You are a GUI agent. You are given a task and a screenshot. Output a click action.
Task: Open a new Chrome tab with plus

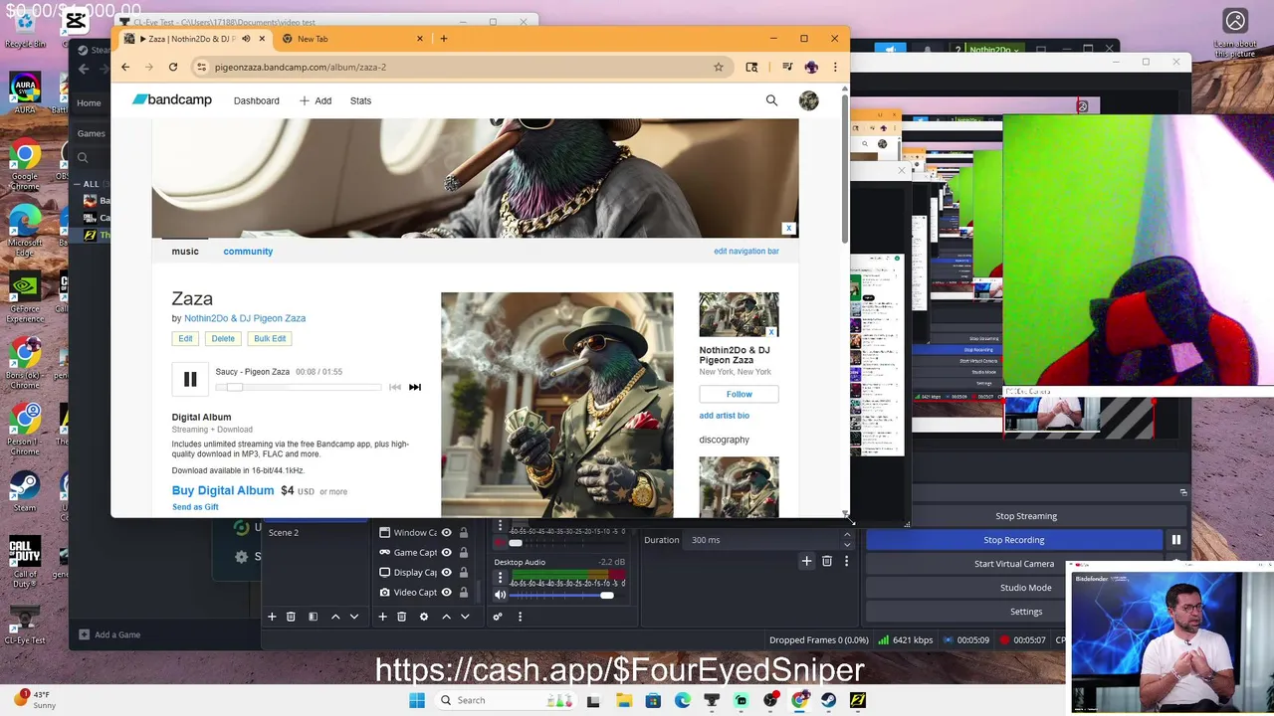click(444, 39)
